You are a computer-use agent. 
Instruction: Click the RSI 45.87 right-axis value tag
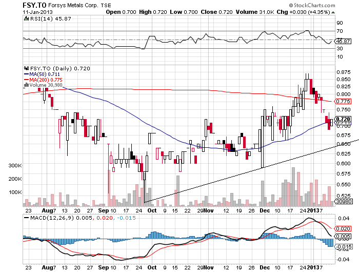click(x=343, y=41)
